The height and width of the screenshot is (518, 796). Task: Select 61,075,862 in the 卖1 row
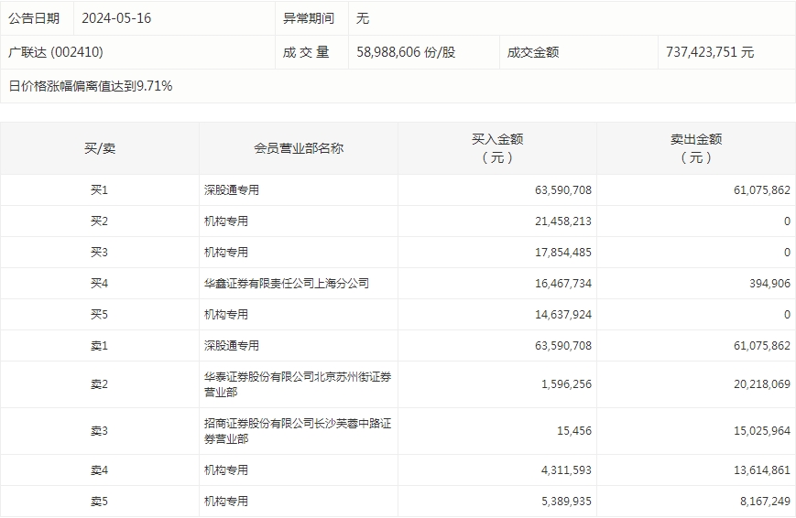762,346
